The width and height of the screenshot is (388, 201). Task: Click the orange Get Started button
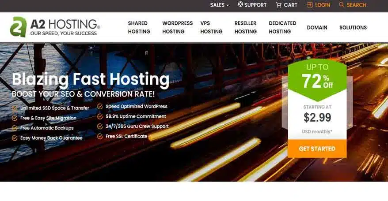pos(317,149)
